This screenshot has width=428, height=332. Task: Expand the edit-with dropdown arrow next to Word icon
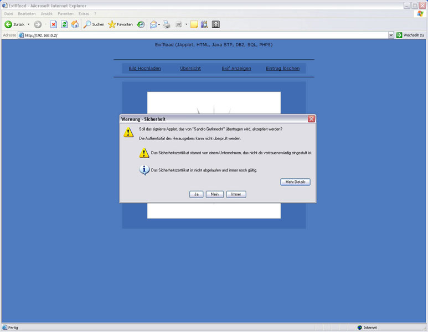click(x=186, y=24)
